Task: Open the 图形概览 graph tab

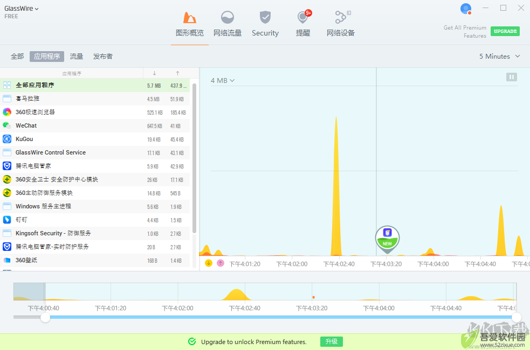Action: pos(190,24)
